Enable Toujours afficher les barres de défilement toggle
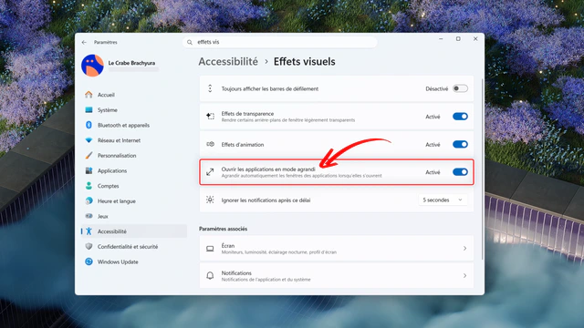 pyautogui.click(x=460, y=88)
